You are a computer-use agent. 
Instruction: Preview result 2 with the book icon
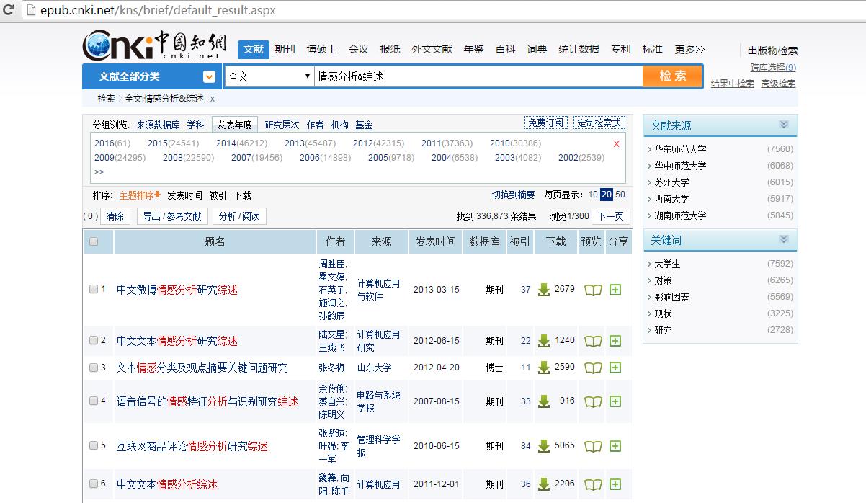pyautogui.click(x=593, y=341)
